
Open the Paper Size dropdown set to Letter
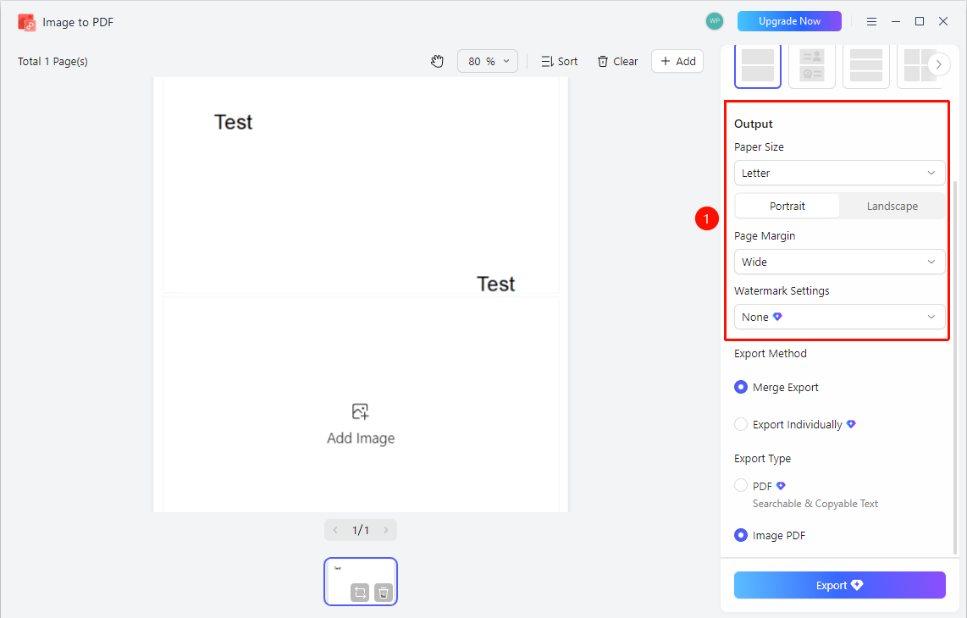pos(839,173)
